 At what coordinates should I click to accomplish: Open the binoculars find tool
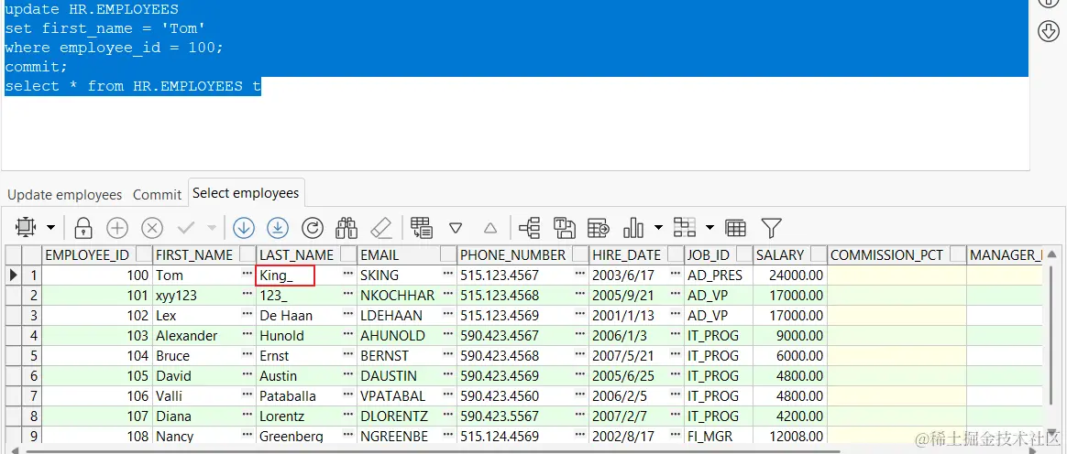coord(347,228)
